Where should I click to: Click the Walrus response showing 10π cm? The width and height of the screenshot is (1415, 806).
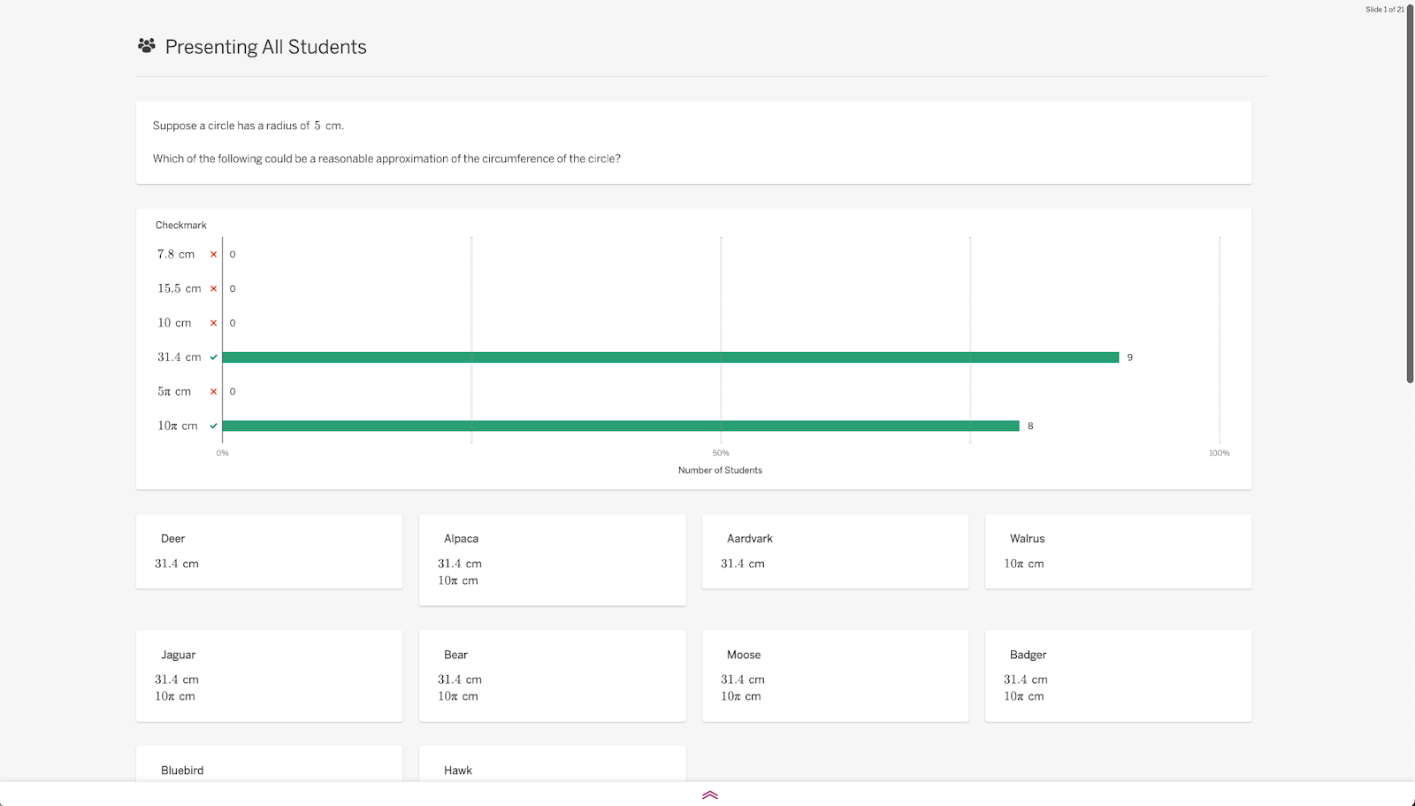click(1118, 550)
